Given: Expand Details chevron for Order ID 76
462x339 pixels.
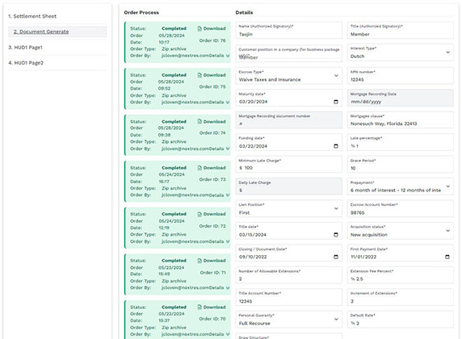Looking at the screenshot, I should (x=228, y=56).
